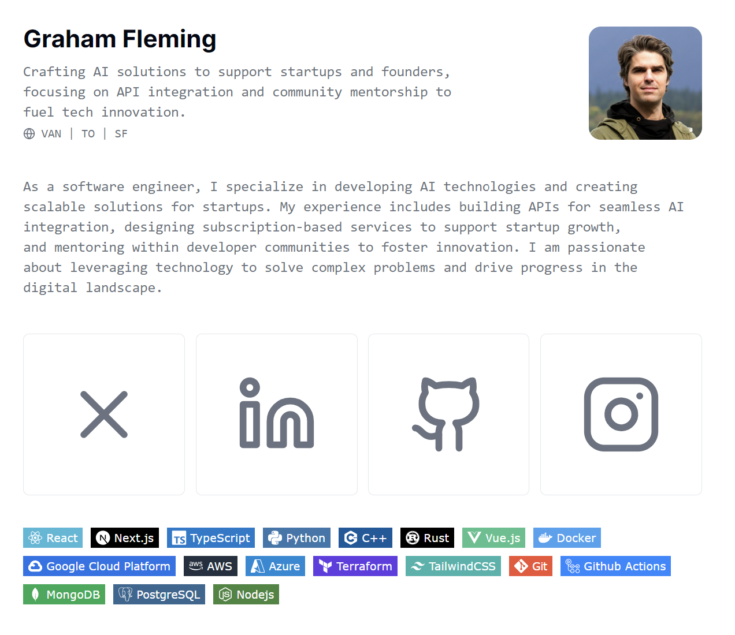
Task: Click the Docker whale icon
Action: (x=545, y=538)
